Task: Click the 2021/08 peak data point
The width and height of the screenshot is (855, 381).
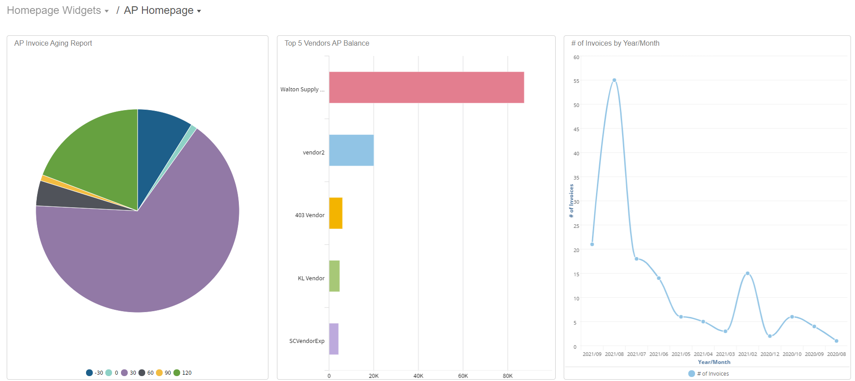Action: click(614, 80)
